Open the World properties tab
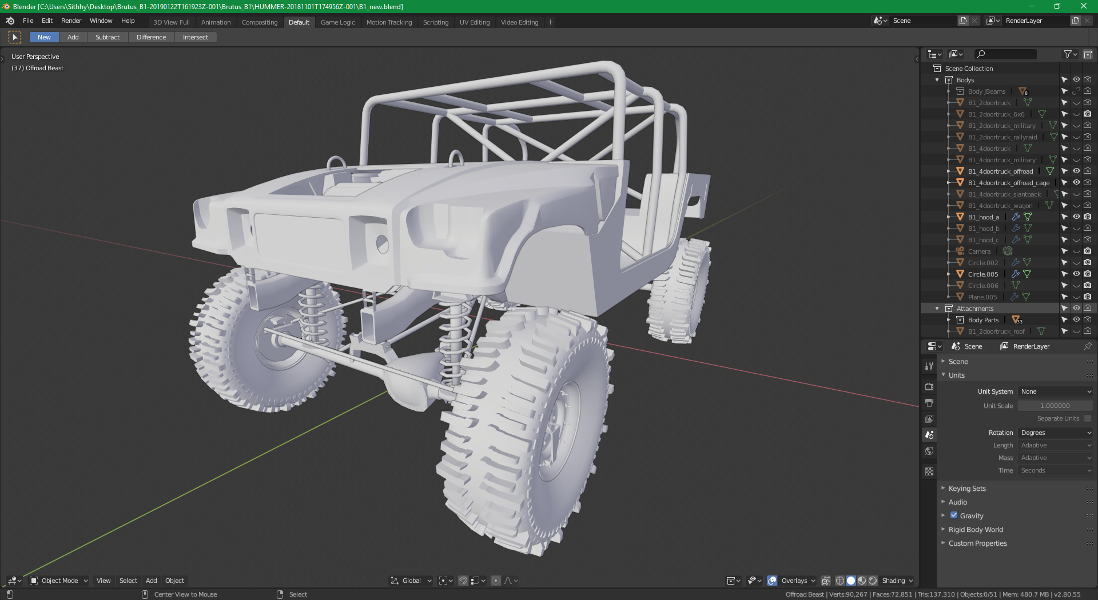Viewport: 1098px width, 600px height. (929, 451)
